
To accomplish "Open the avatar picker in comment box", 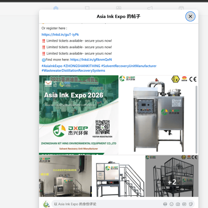I will [x=165, y=204].
